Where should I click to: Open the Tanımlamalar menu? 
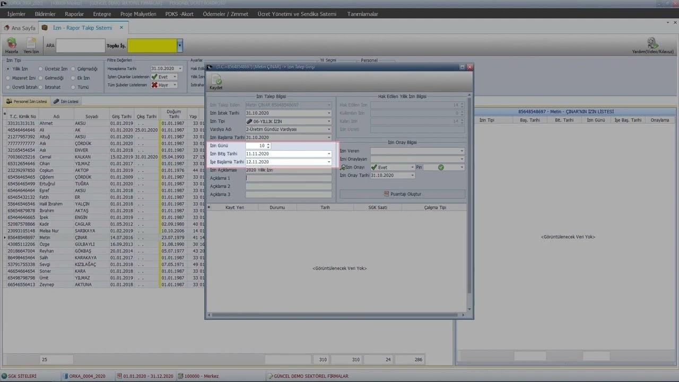tap(362, 14)
